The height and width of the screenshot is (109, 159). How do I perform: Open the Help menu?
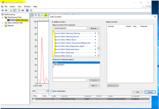click(35, 7)
